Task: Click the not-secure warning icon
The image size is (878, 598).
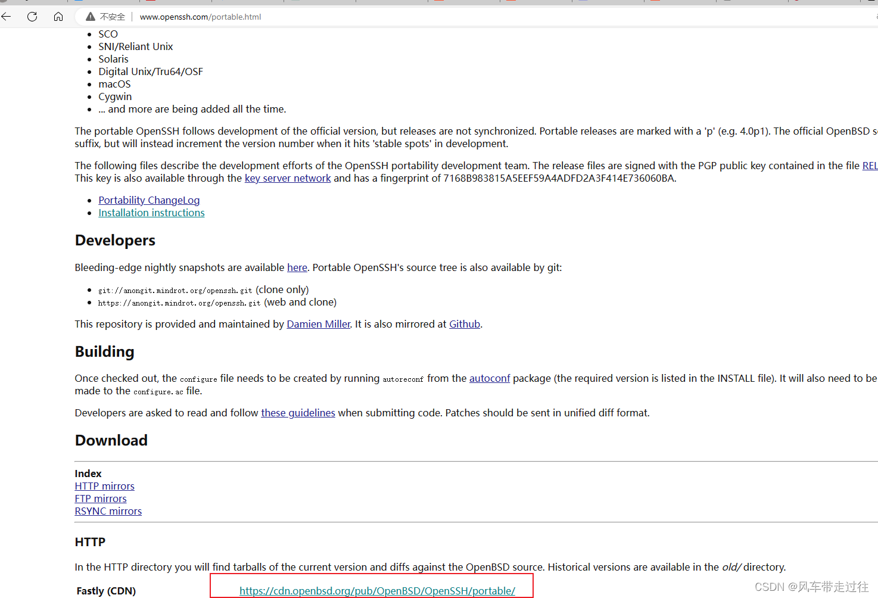Action: click(91, 17)
